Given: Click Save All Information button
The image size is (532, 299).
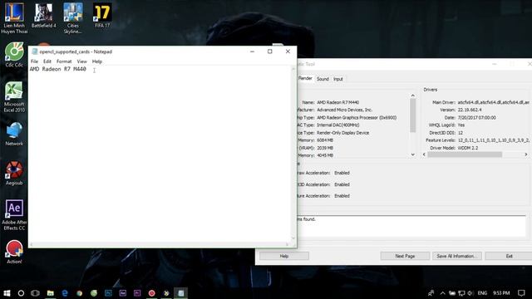Looking at the screenshot, I should click(456, 256).
